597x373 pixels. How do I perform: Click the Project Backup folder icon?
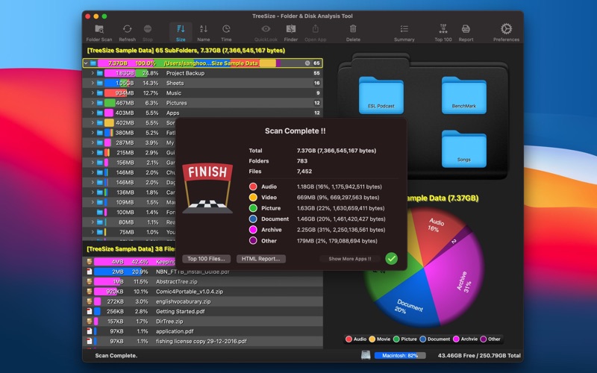point(100,73)
